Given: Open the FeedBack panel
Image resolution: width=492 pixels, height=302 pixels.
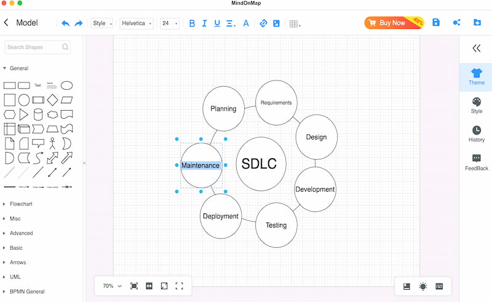Looking at the screenshot, I should tap(476, 162).
